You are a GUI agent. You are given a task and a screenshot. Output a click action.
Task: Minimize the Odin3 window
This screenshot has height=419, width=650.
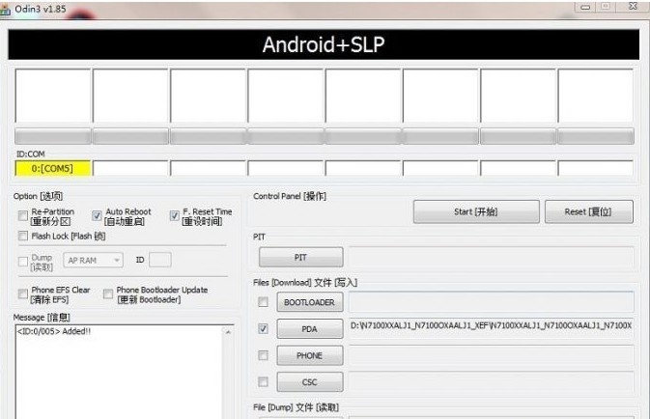[x=585, y=7]
